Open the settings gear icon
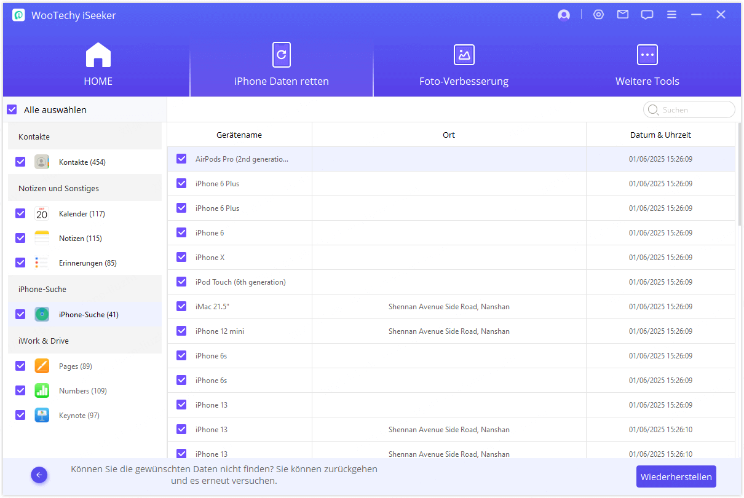 pyautogui.click(x=598, y=14)
